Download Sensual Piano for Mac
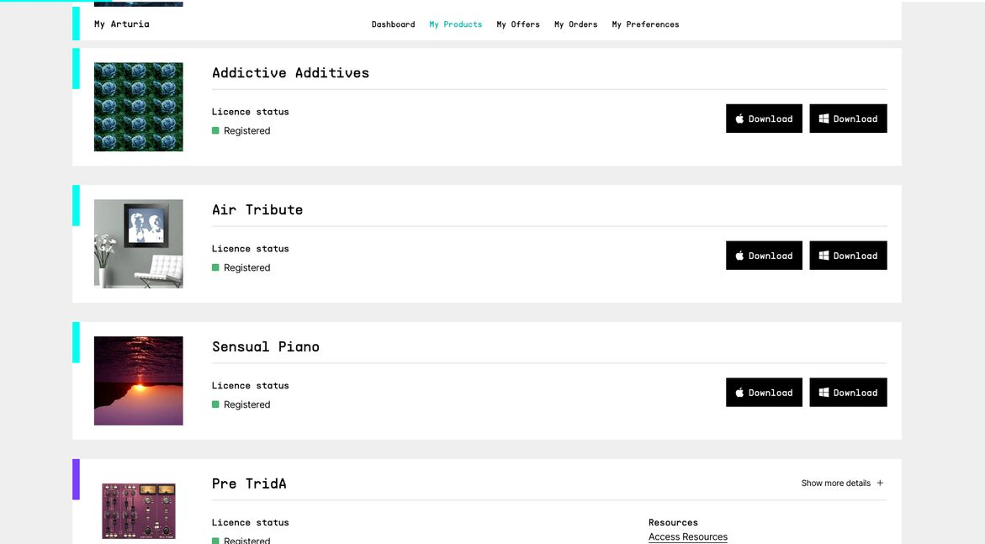The image size is (985, 544). pos(764,393)
